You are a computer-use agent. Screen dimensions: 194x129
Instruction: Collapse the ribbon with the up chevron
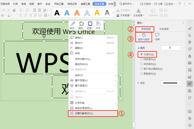tap(190, 4)
